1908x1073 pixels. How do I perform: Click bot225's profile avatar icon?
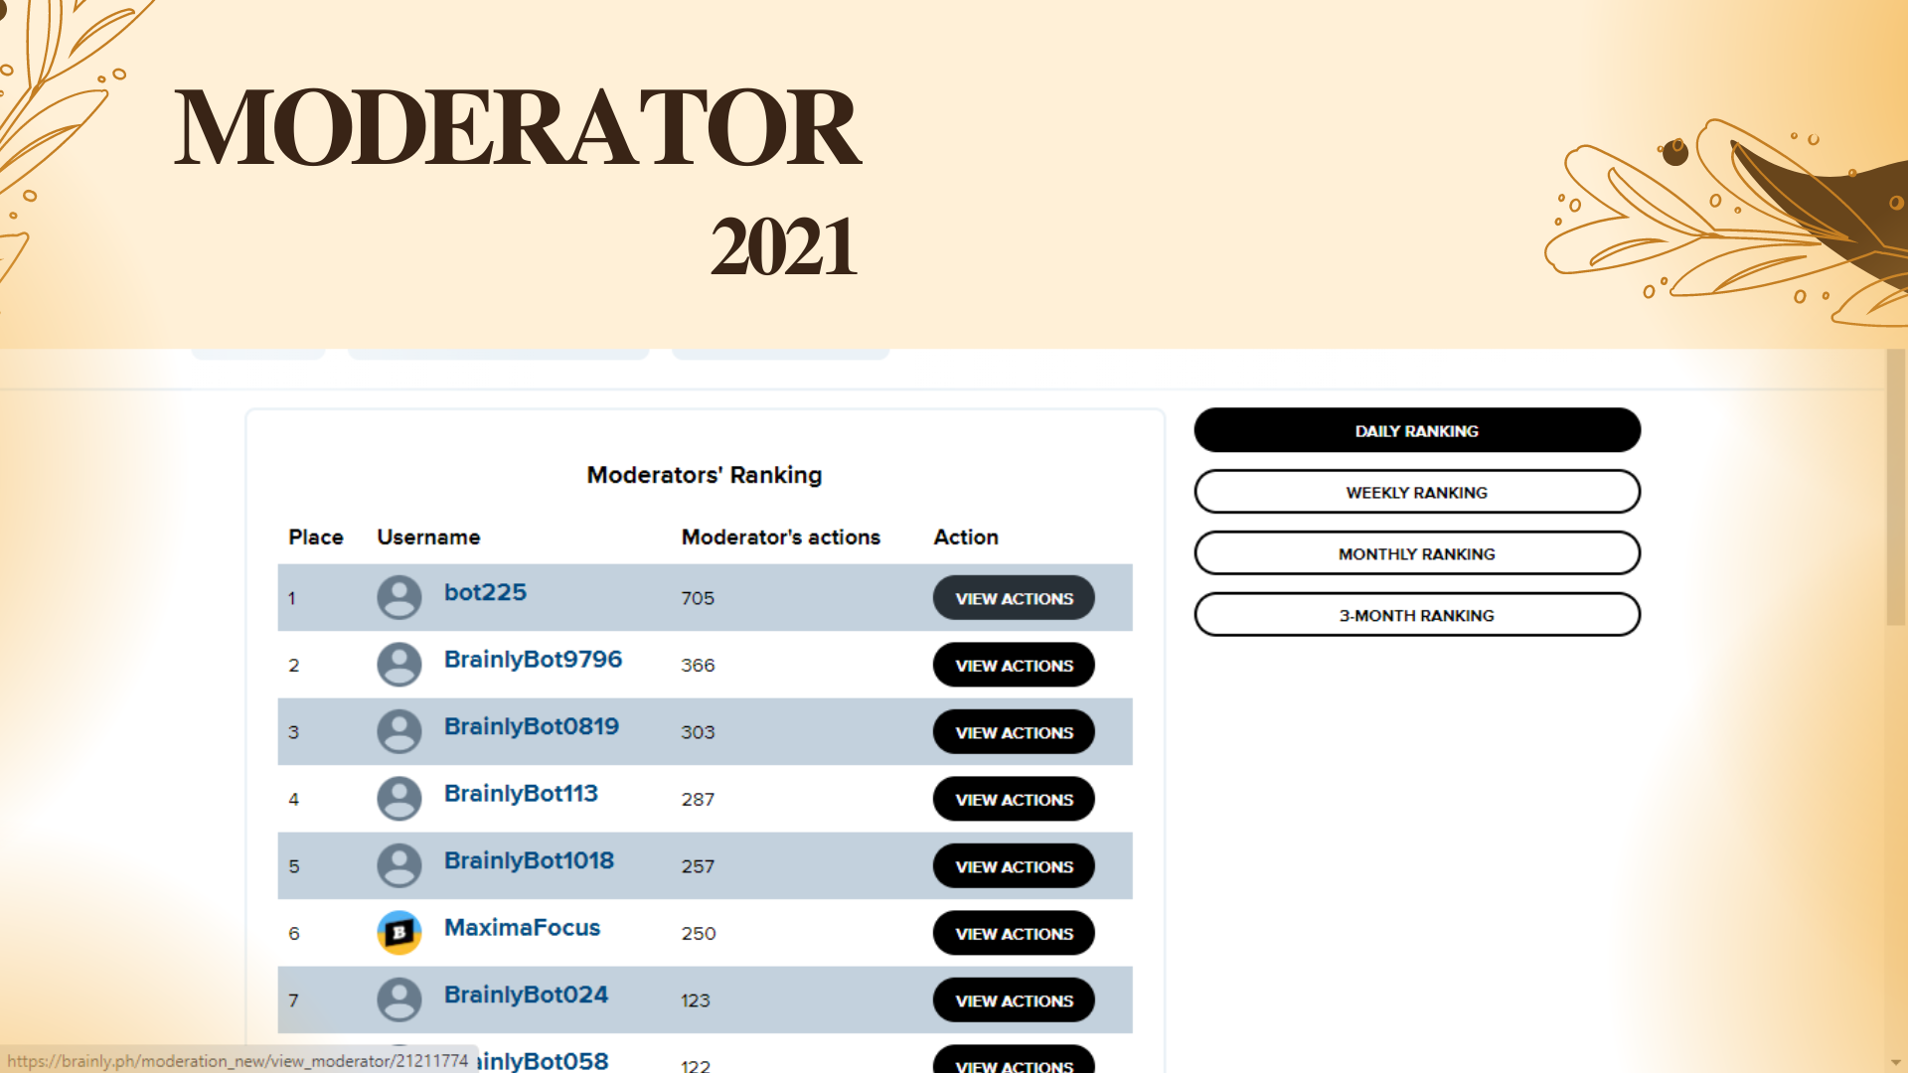point(399,598)
